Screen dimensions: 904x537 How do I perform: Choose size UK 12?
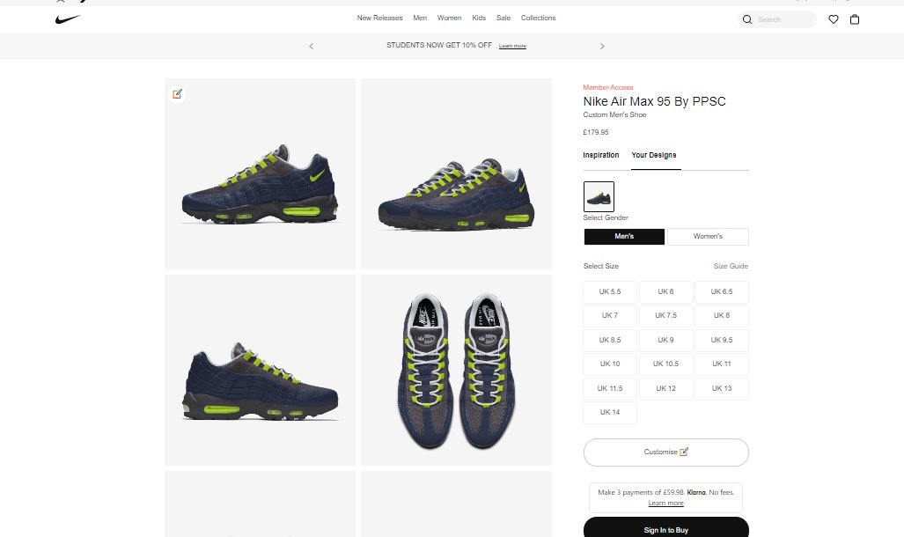665,389
